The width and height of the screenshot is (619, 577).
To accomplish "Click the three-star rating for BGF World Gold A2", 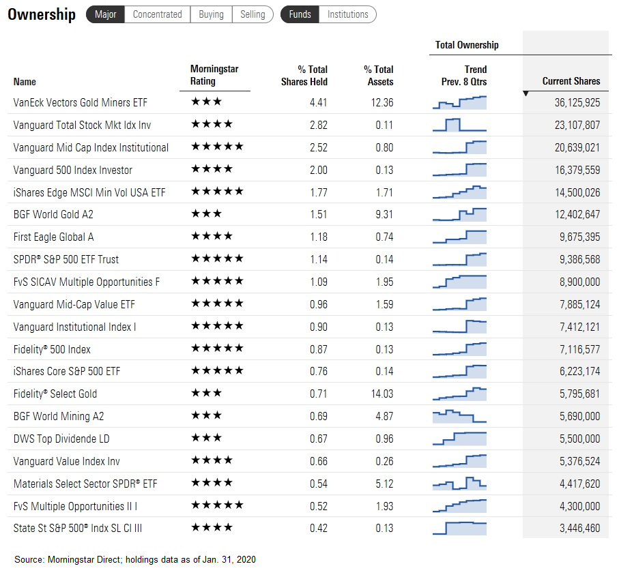I will coord(206,214).
